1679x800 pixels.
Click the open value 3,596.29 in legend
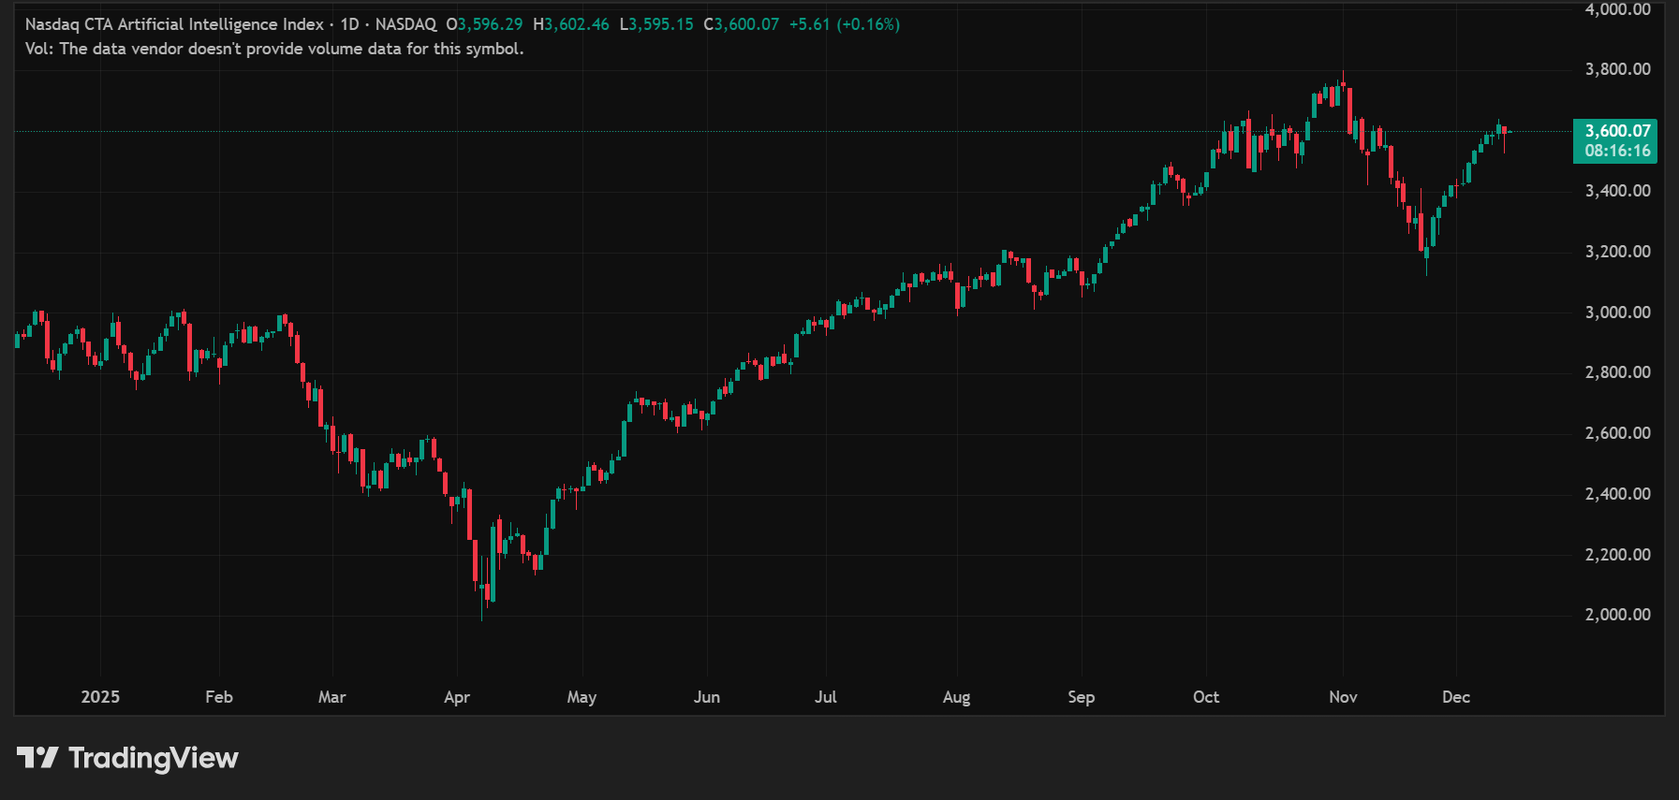[490, 24]
